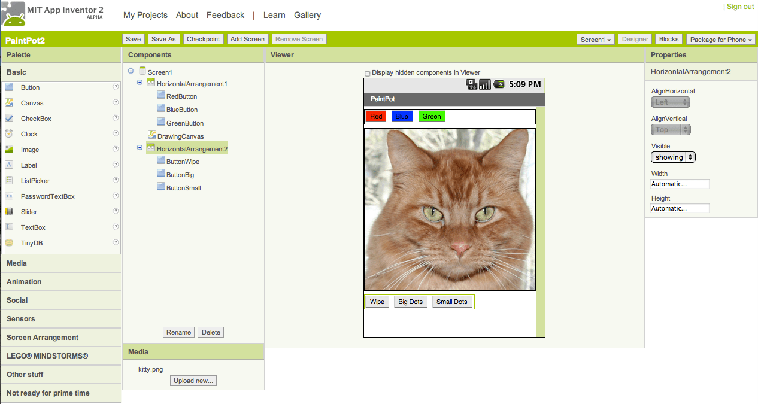The height and width of the screenshot is (404, 758).
Task: Open the App Inventor home via the Android logo
Action: tap(13, 13)
